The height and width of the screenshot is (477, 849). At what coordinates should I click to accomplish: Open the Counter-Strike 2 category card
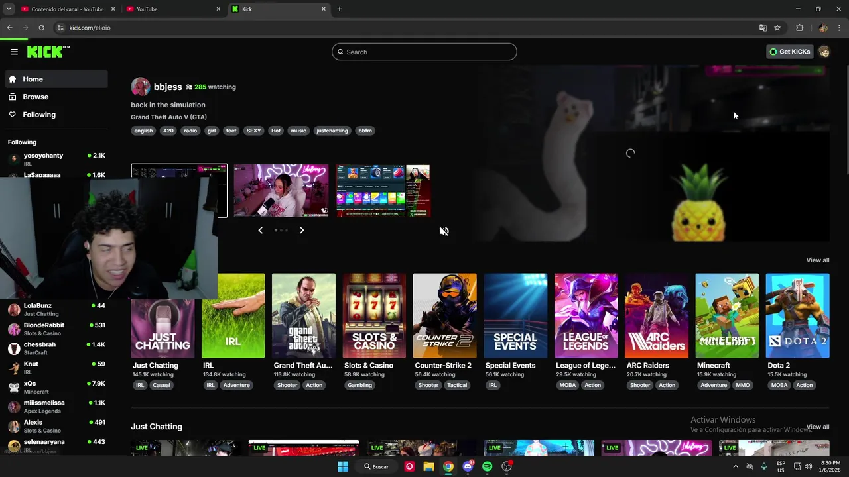coord(444,316)
